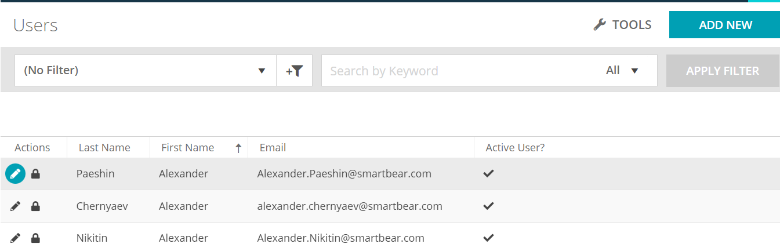Edit the Chernyaev user row
The width and height of the screenshot is (780, 251).
click(x=16, y=206)
